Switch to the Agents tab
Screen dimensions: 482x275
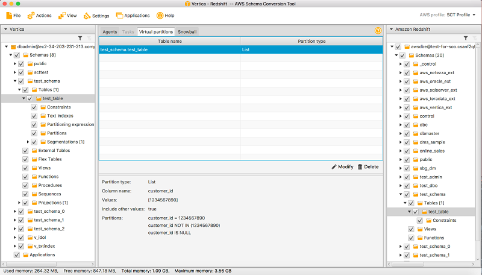tap(110, 32)
